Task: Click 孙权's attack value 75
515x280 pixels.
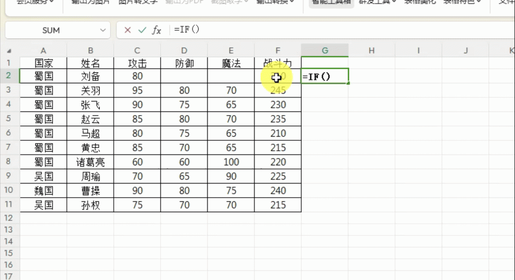Action: tap(137, 205)
